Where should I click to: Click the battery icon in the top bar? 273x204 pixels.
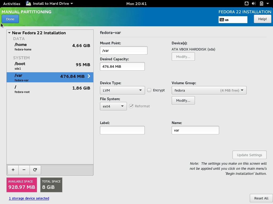[x=262, y=3]
